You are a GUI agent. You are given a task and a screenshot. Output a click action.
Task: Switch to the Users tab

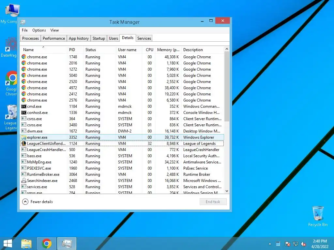click(113, 38)
